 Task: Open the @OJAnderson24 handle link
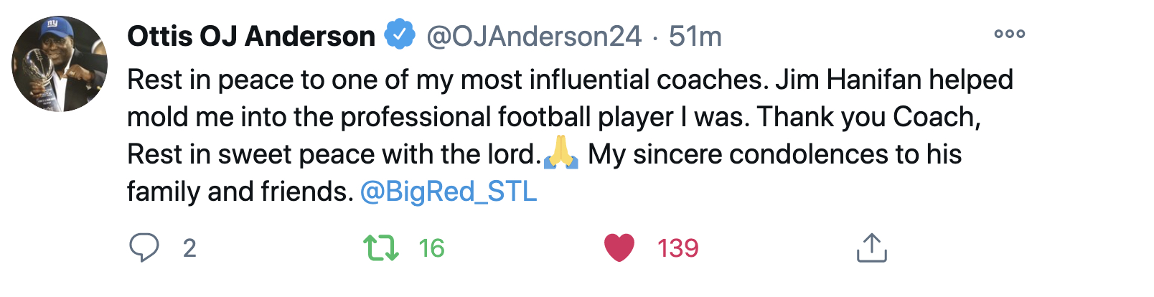534,36
